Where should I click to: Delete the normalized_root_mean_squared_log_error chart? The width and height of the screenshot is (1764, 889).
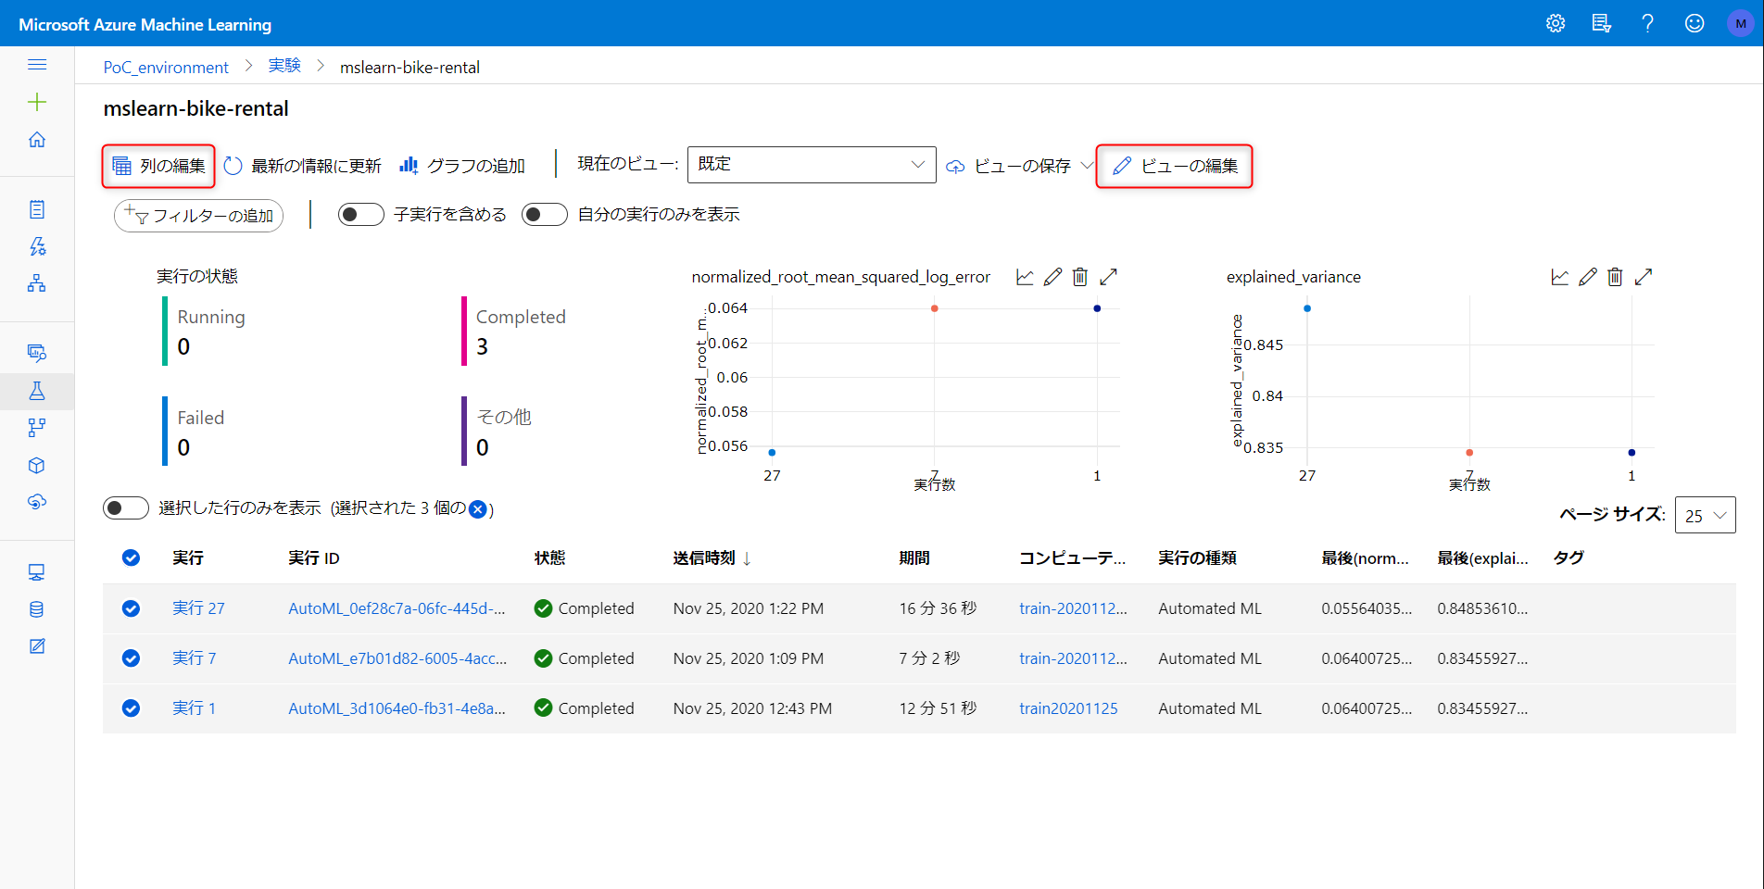point(1080,277)
